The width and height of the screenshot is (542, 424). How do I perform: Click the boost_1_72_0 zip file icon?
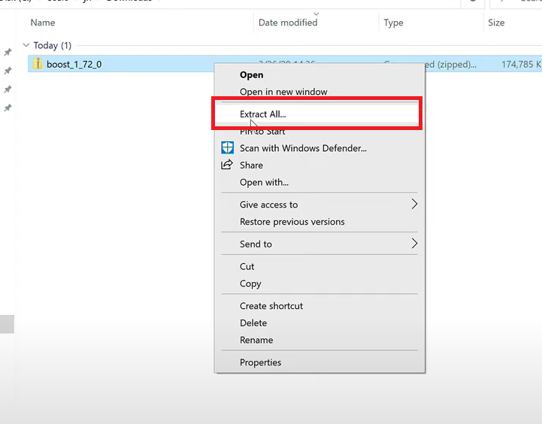pos(38,64)
